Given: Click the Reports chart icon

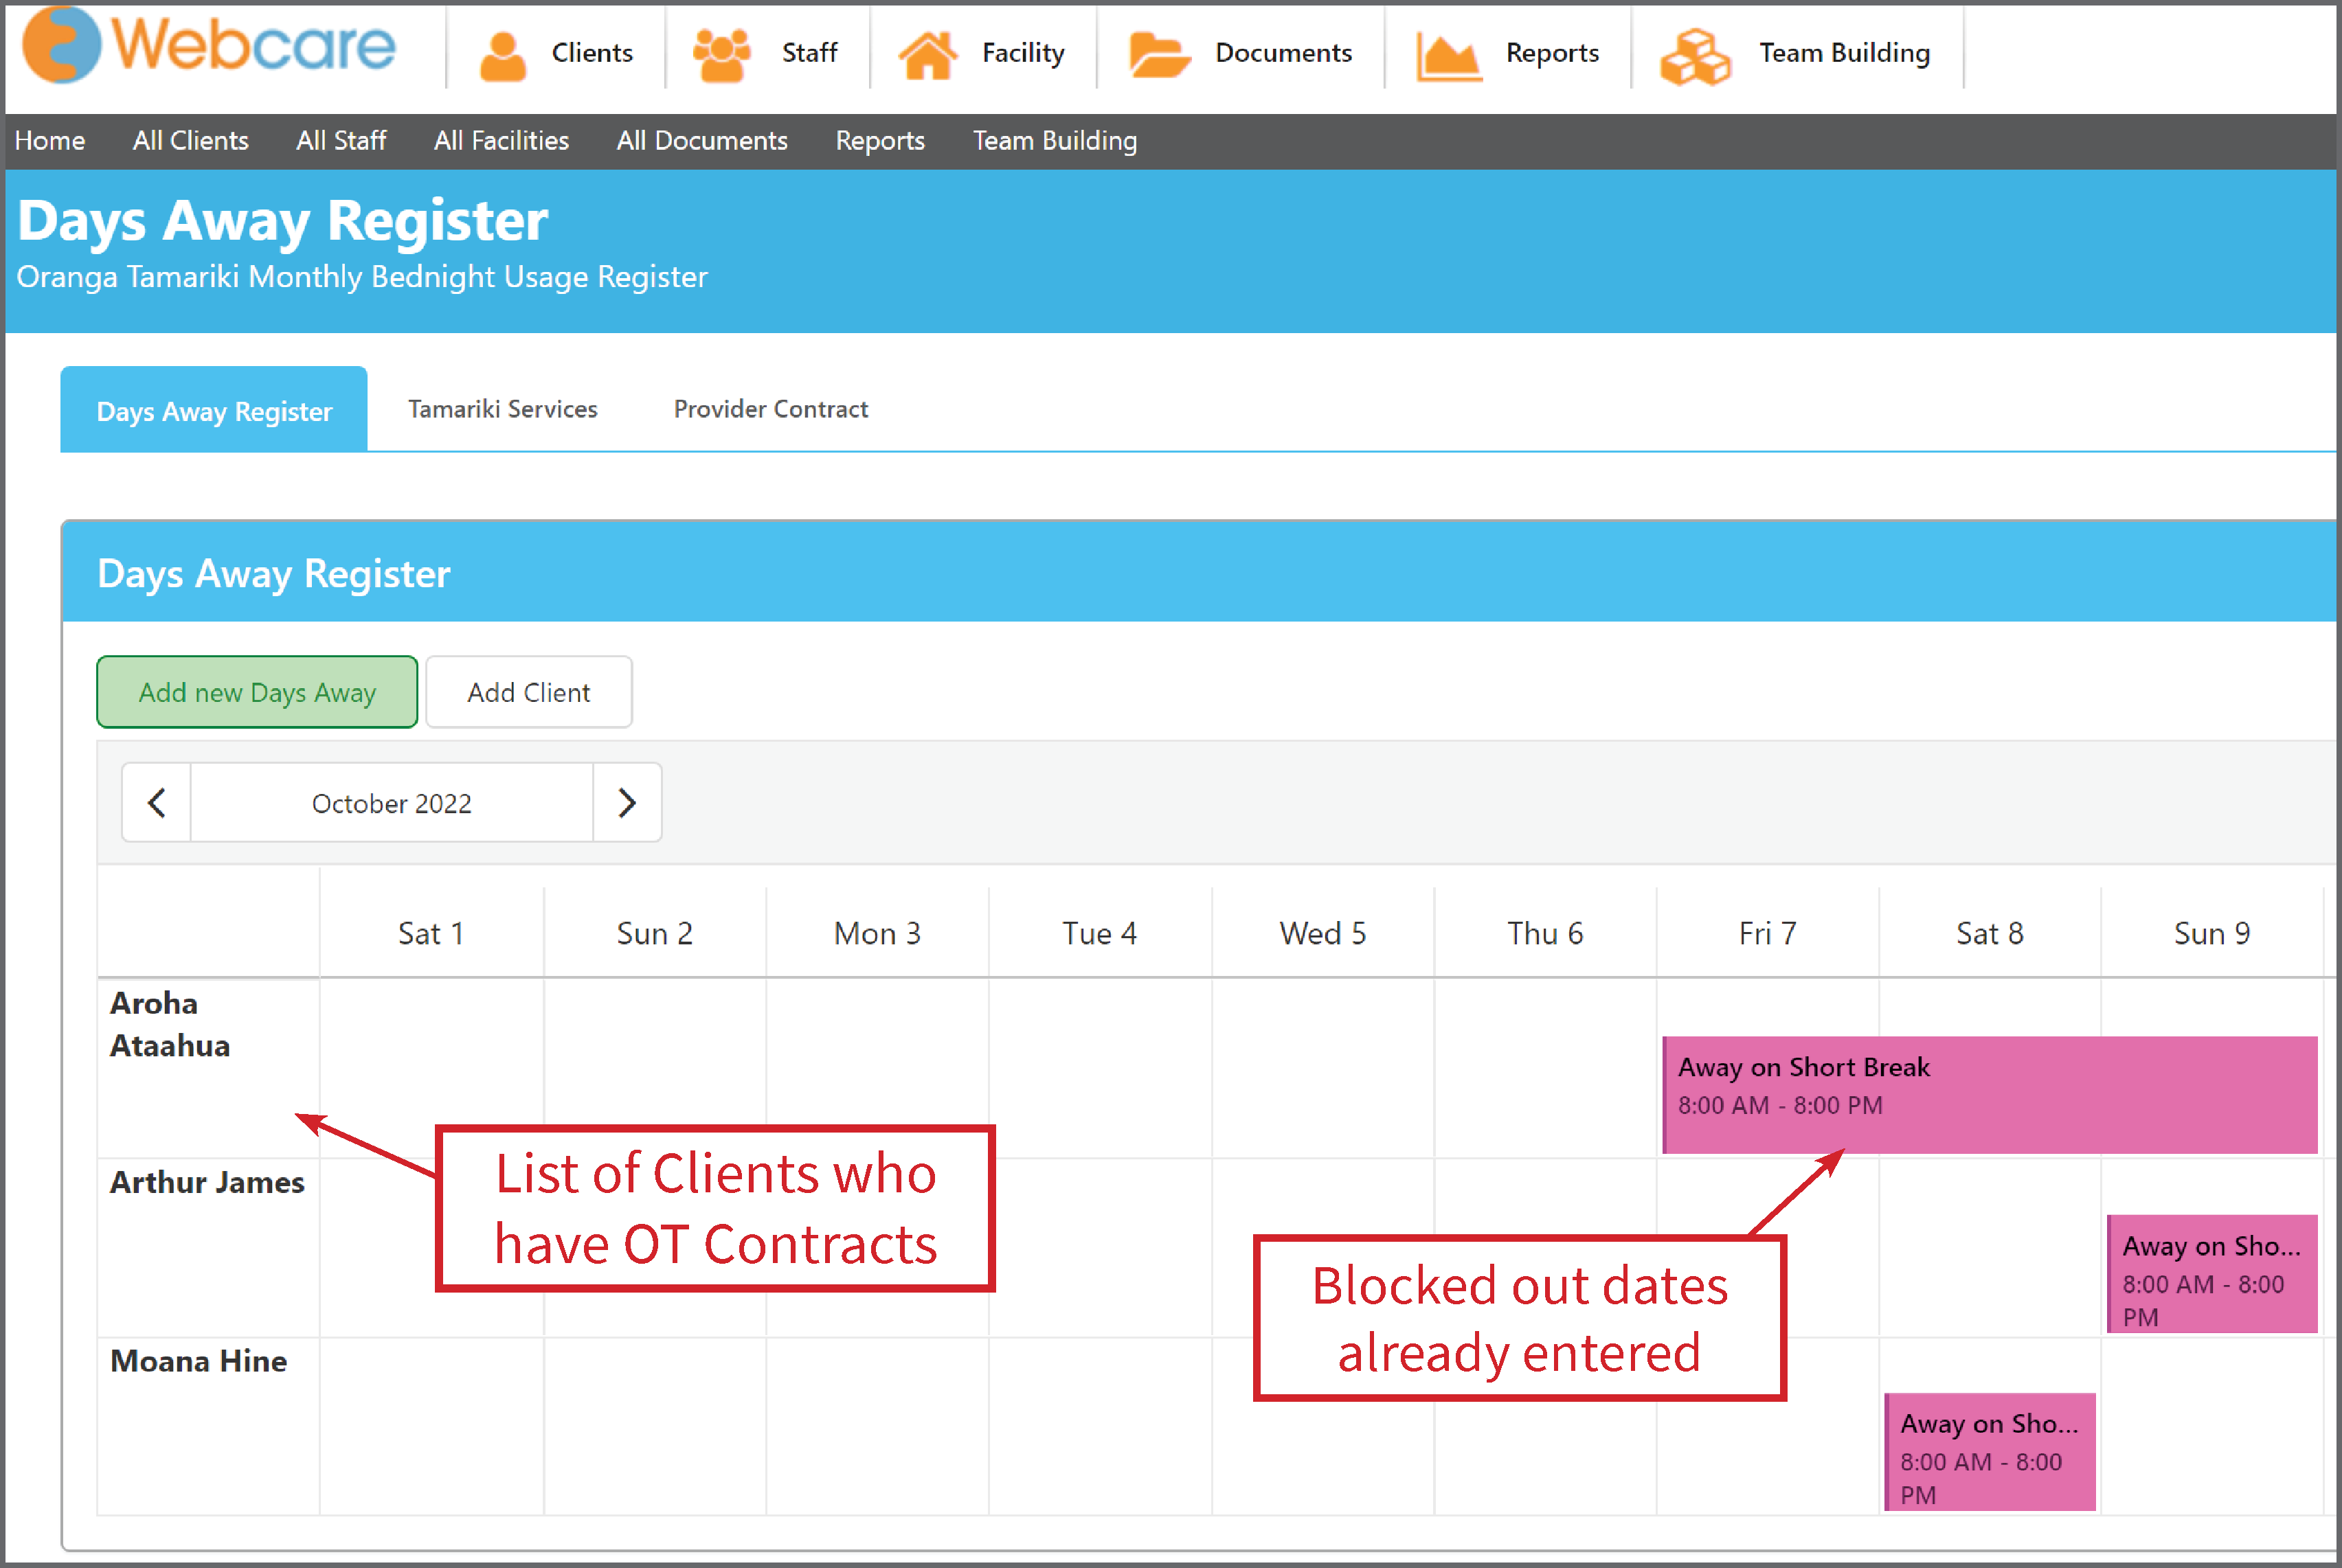Looking at the screenshot, I should coord(1448,56).
